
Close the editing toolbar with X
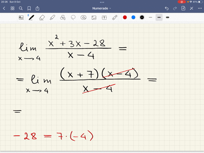pyautogui.click(x=192, y=8)
